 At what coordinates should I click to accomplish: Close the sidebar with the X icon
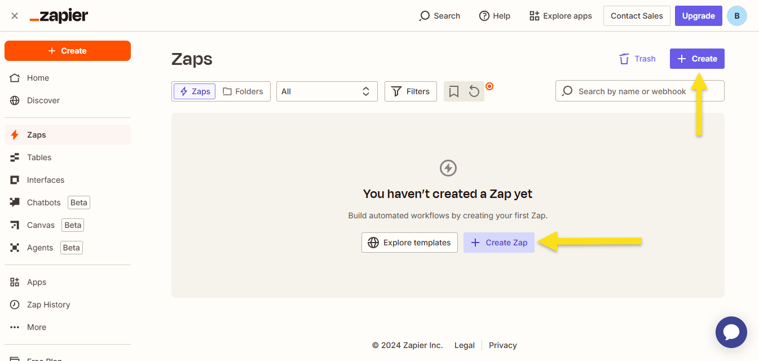point(15,16)
